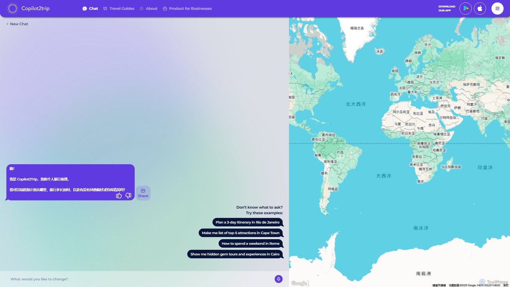This screenshot has height=287, width=510.
Task: Click the 北大西洋 label on the map
Action: (356, 104)
